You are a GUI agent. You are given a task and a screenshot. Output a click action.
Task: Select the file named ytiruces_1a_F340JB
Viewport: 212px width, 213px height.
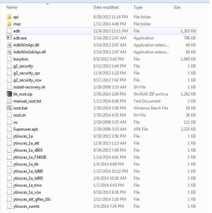pos(30,157)
